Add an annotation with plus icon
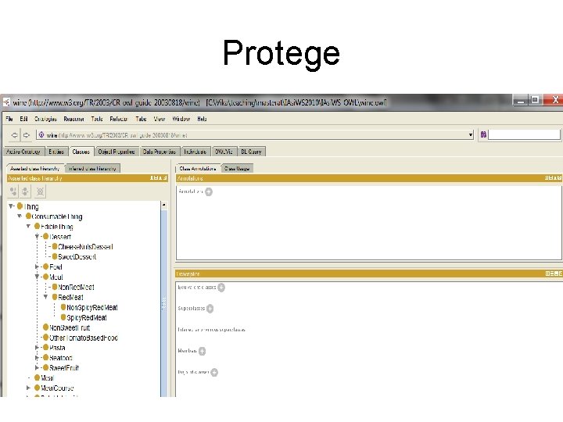The width and height of the screenshot is (563, 422). 209,191
